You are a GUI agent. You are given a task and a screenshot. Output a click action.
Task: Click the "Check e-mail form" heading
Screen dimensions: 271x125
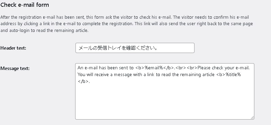[x=24, y=5]
